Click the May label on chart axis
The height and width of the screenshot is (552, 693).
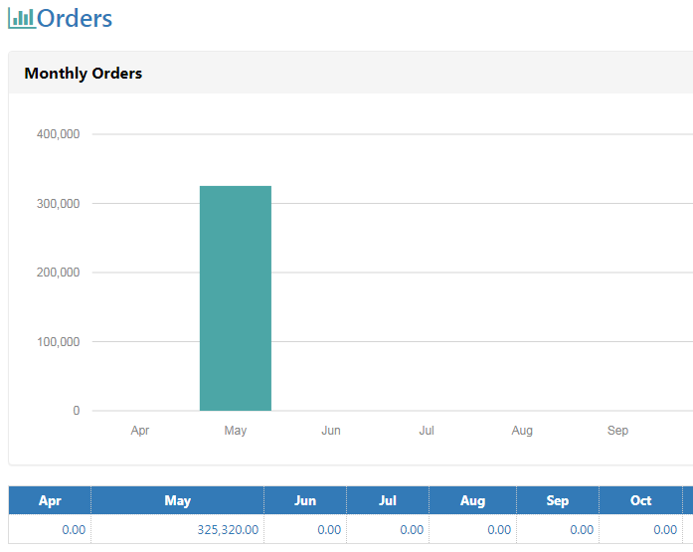tap(235, 431)
